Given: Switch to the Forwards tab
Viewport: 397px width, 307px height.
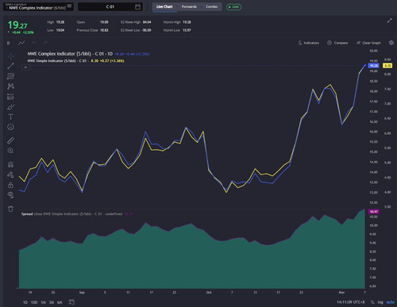Looking at the screenshot, I should pos(189,6).
